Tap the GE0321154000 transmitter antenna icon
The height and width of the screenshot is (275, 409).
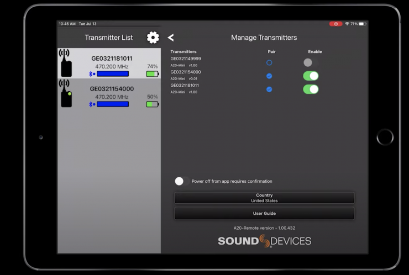point(66,93)
